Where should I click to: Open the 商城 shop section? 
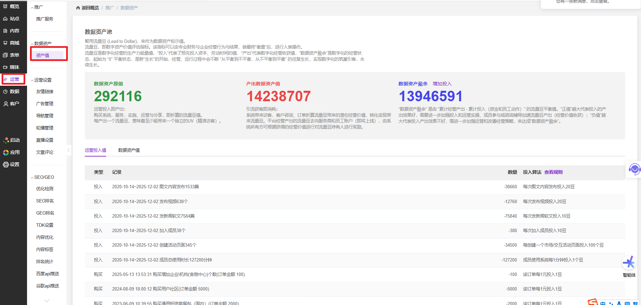coord(11,43)
